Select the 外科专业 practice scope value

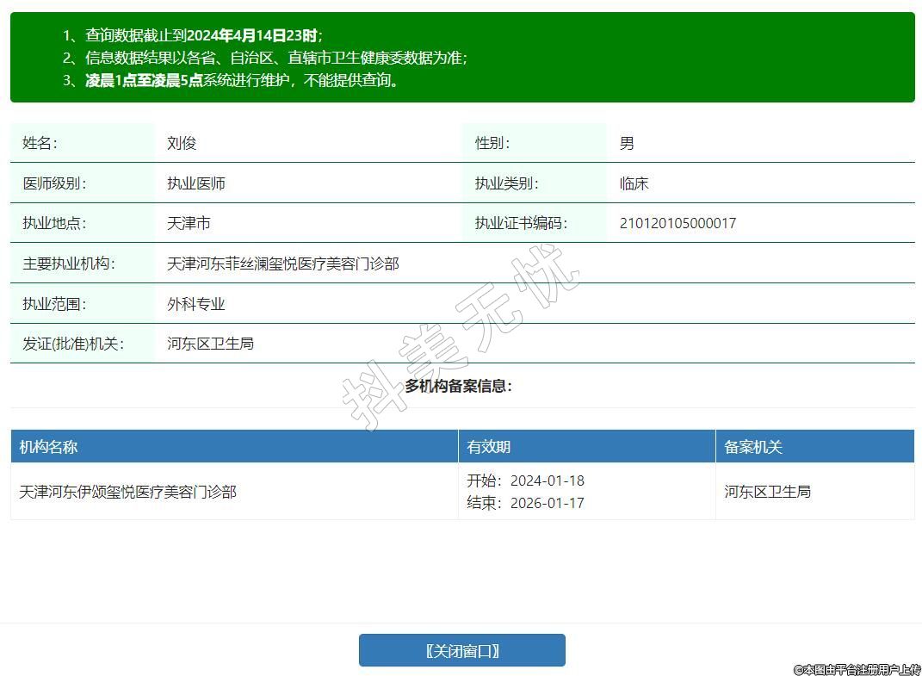click(195, 304)
